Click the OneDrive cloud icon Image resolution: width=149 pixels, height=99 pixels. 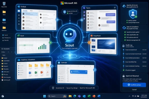[x=19, y=60]
